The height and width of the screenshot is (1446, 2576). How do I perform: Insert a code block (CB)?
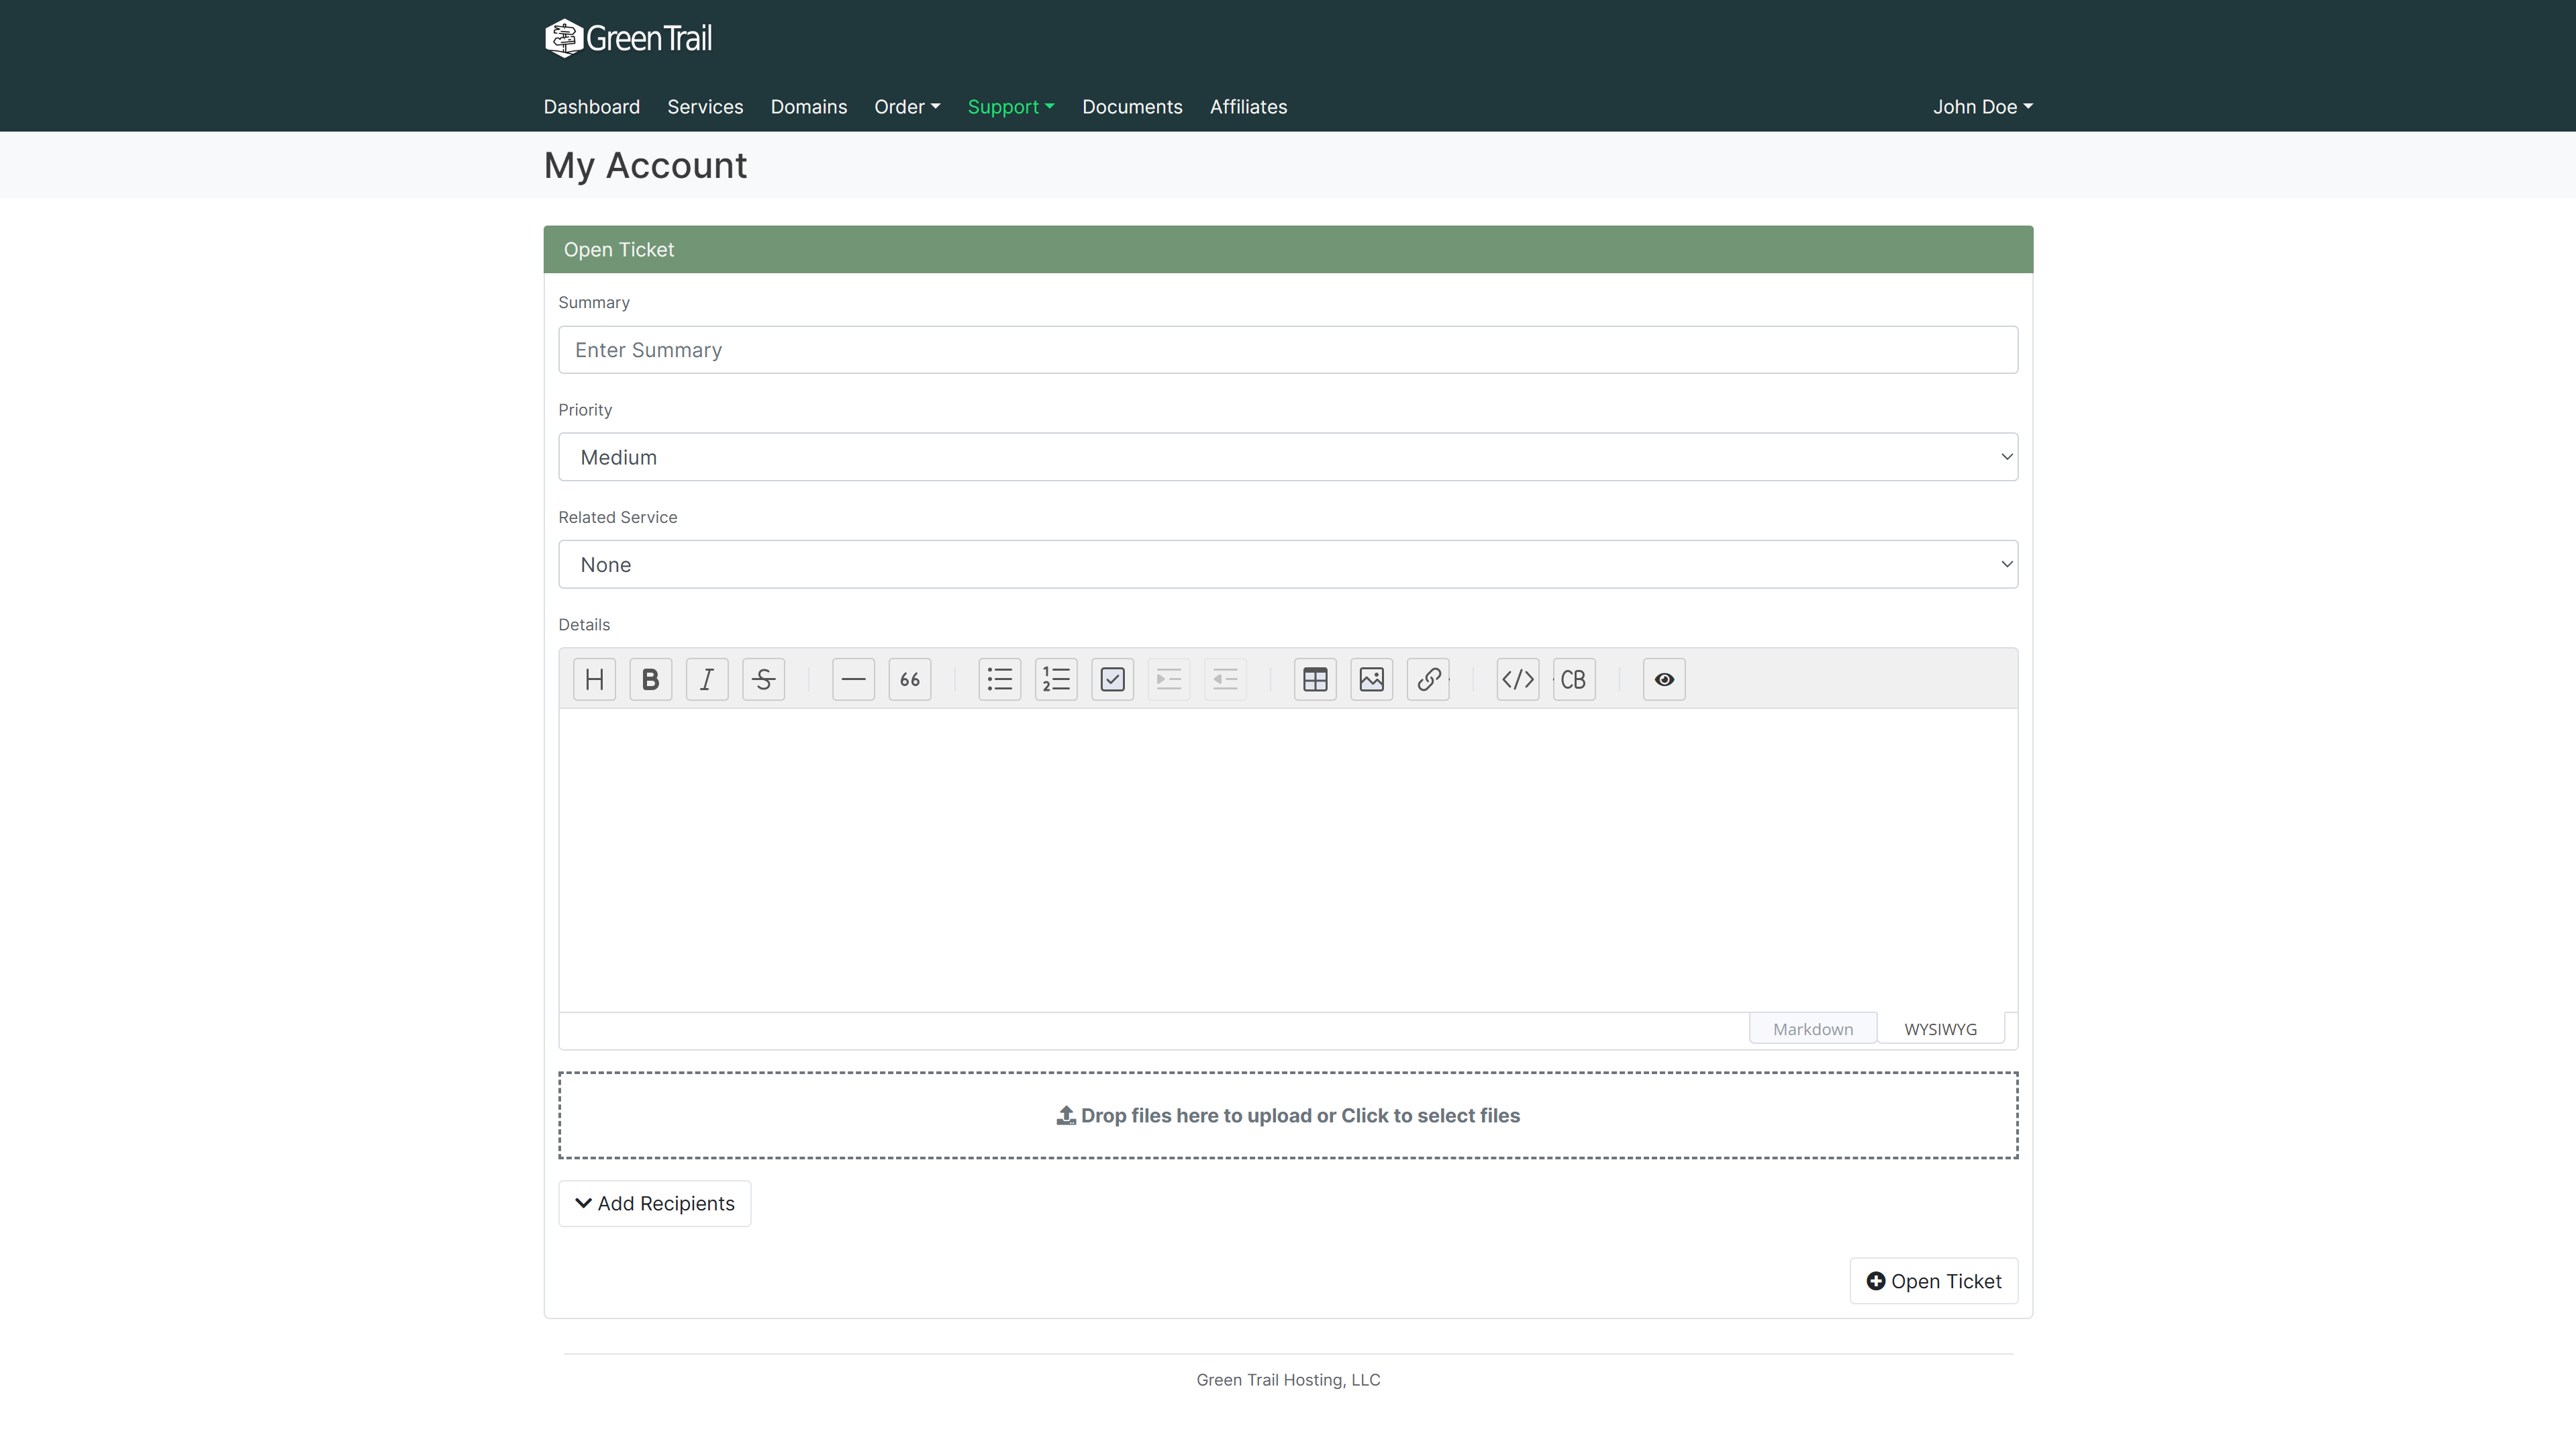(x=1574, y=680)
